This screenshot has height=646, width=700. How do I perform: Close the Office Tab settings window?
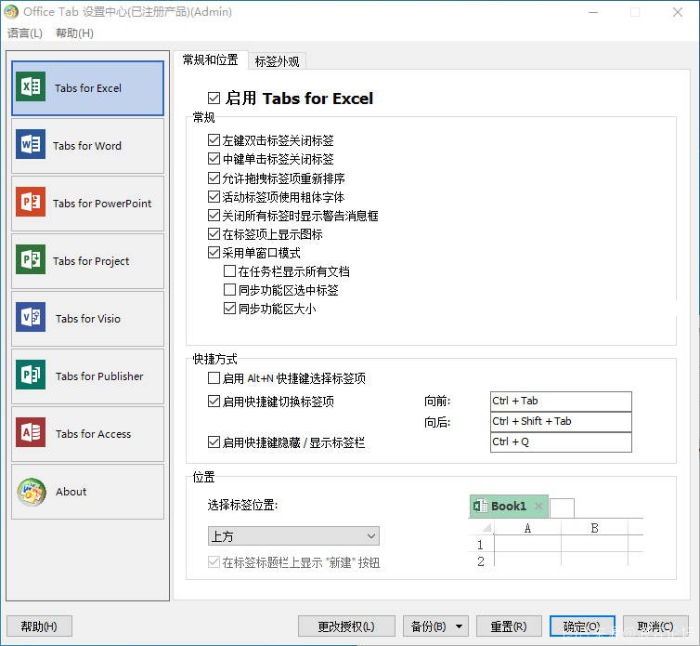coord(678,12)
